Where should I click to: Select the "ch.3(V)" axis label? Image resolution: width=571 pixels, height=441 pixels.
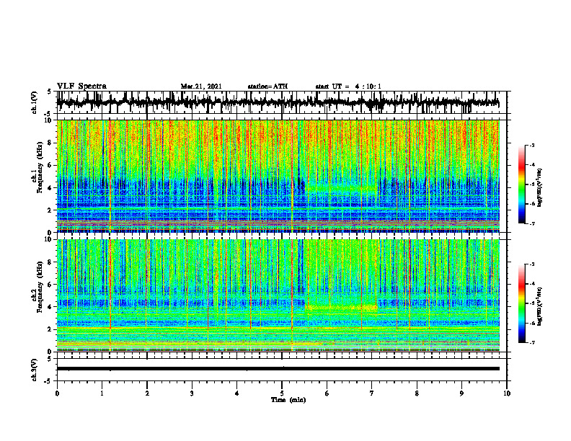point(34,370)
